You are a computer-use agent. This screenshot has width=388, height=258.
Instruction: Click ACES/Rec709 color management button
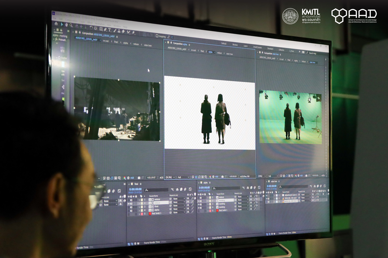click(x=244, y=176)
